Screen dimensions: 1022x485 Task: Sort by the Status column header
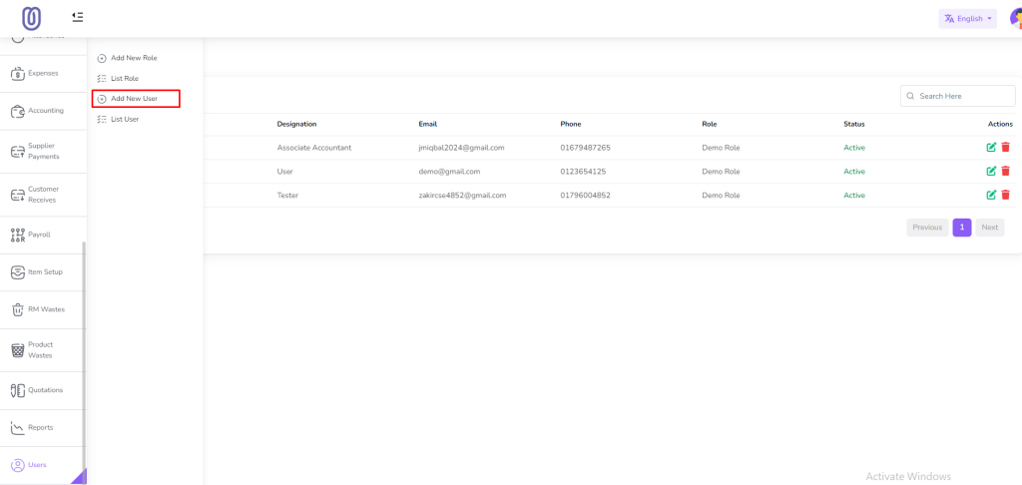click(854, 124)
